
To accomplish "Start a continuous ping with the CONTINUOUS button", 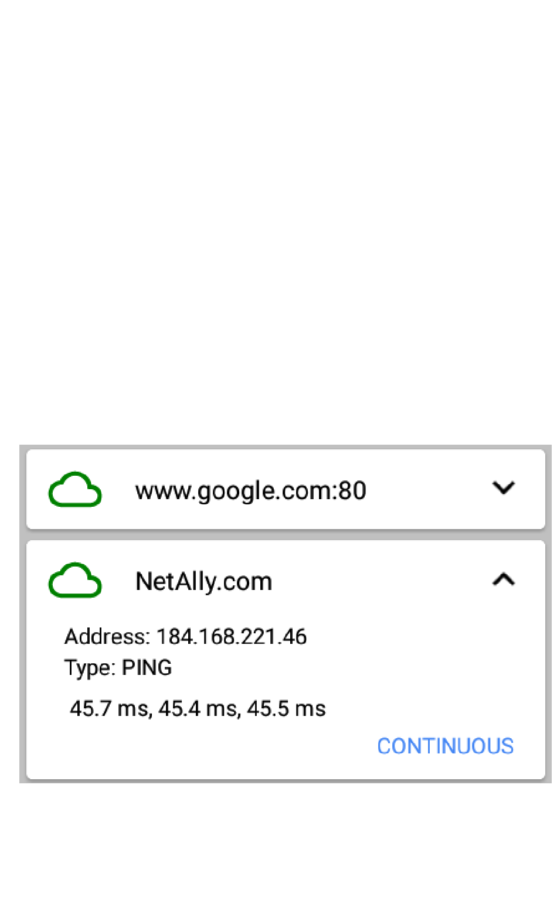I will [446, 746].
